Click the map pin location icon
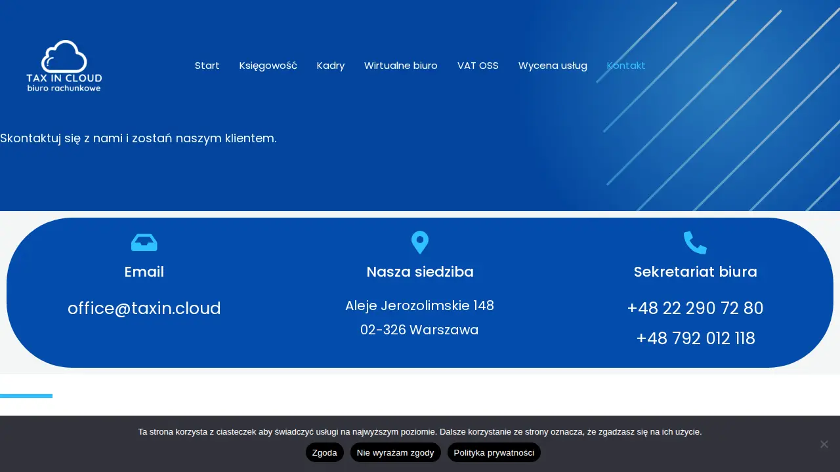The width and height of the screenshot is (840, 472). (x=420, y=243)
